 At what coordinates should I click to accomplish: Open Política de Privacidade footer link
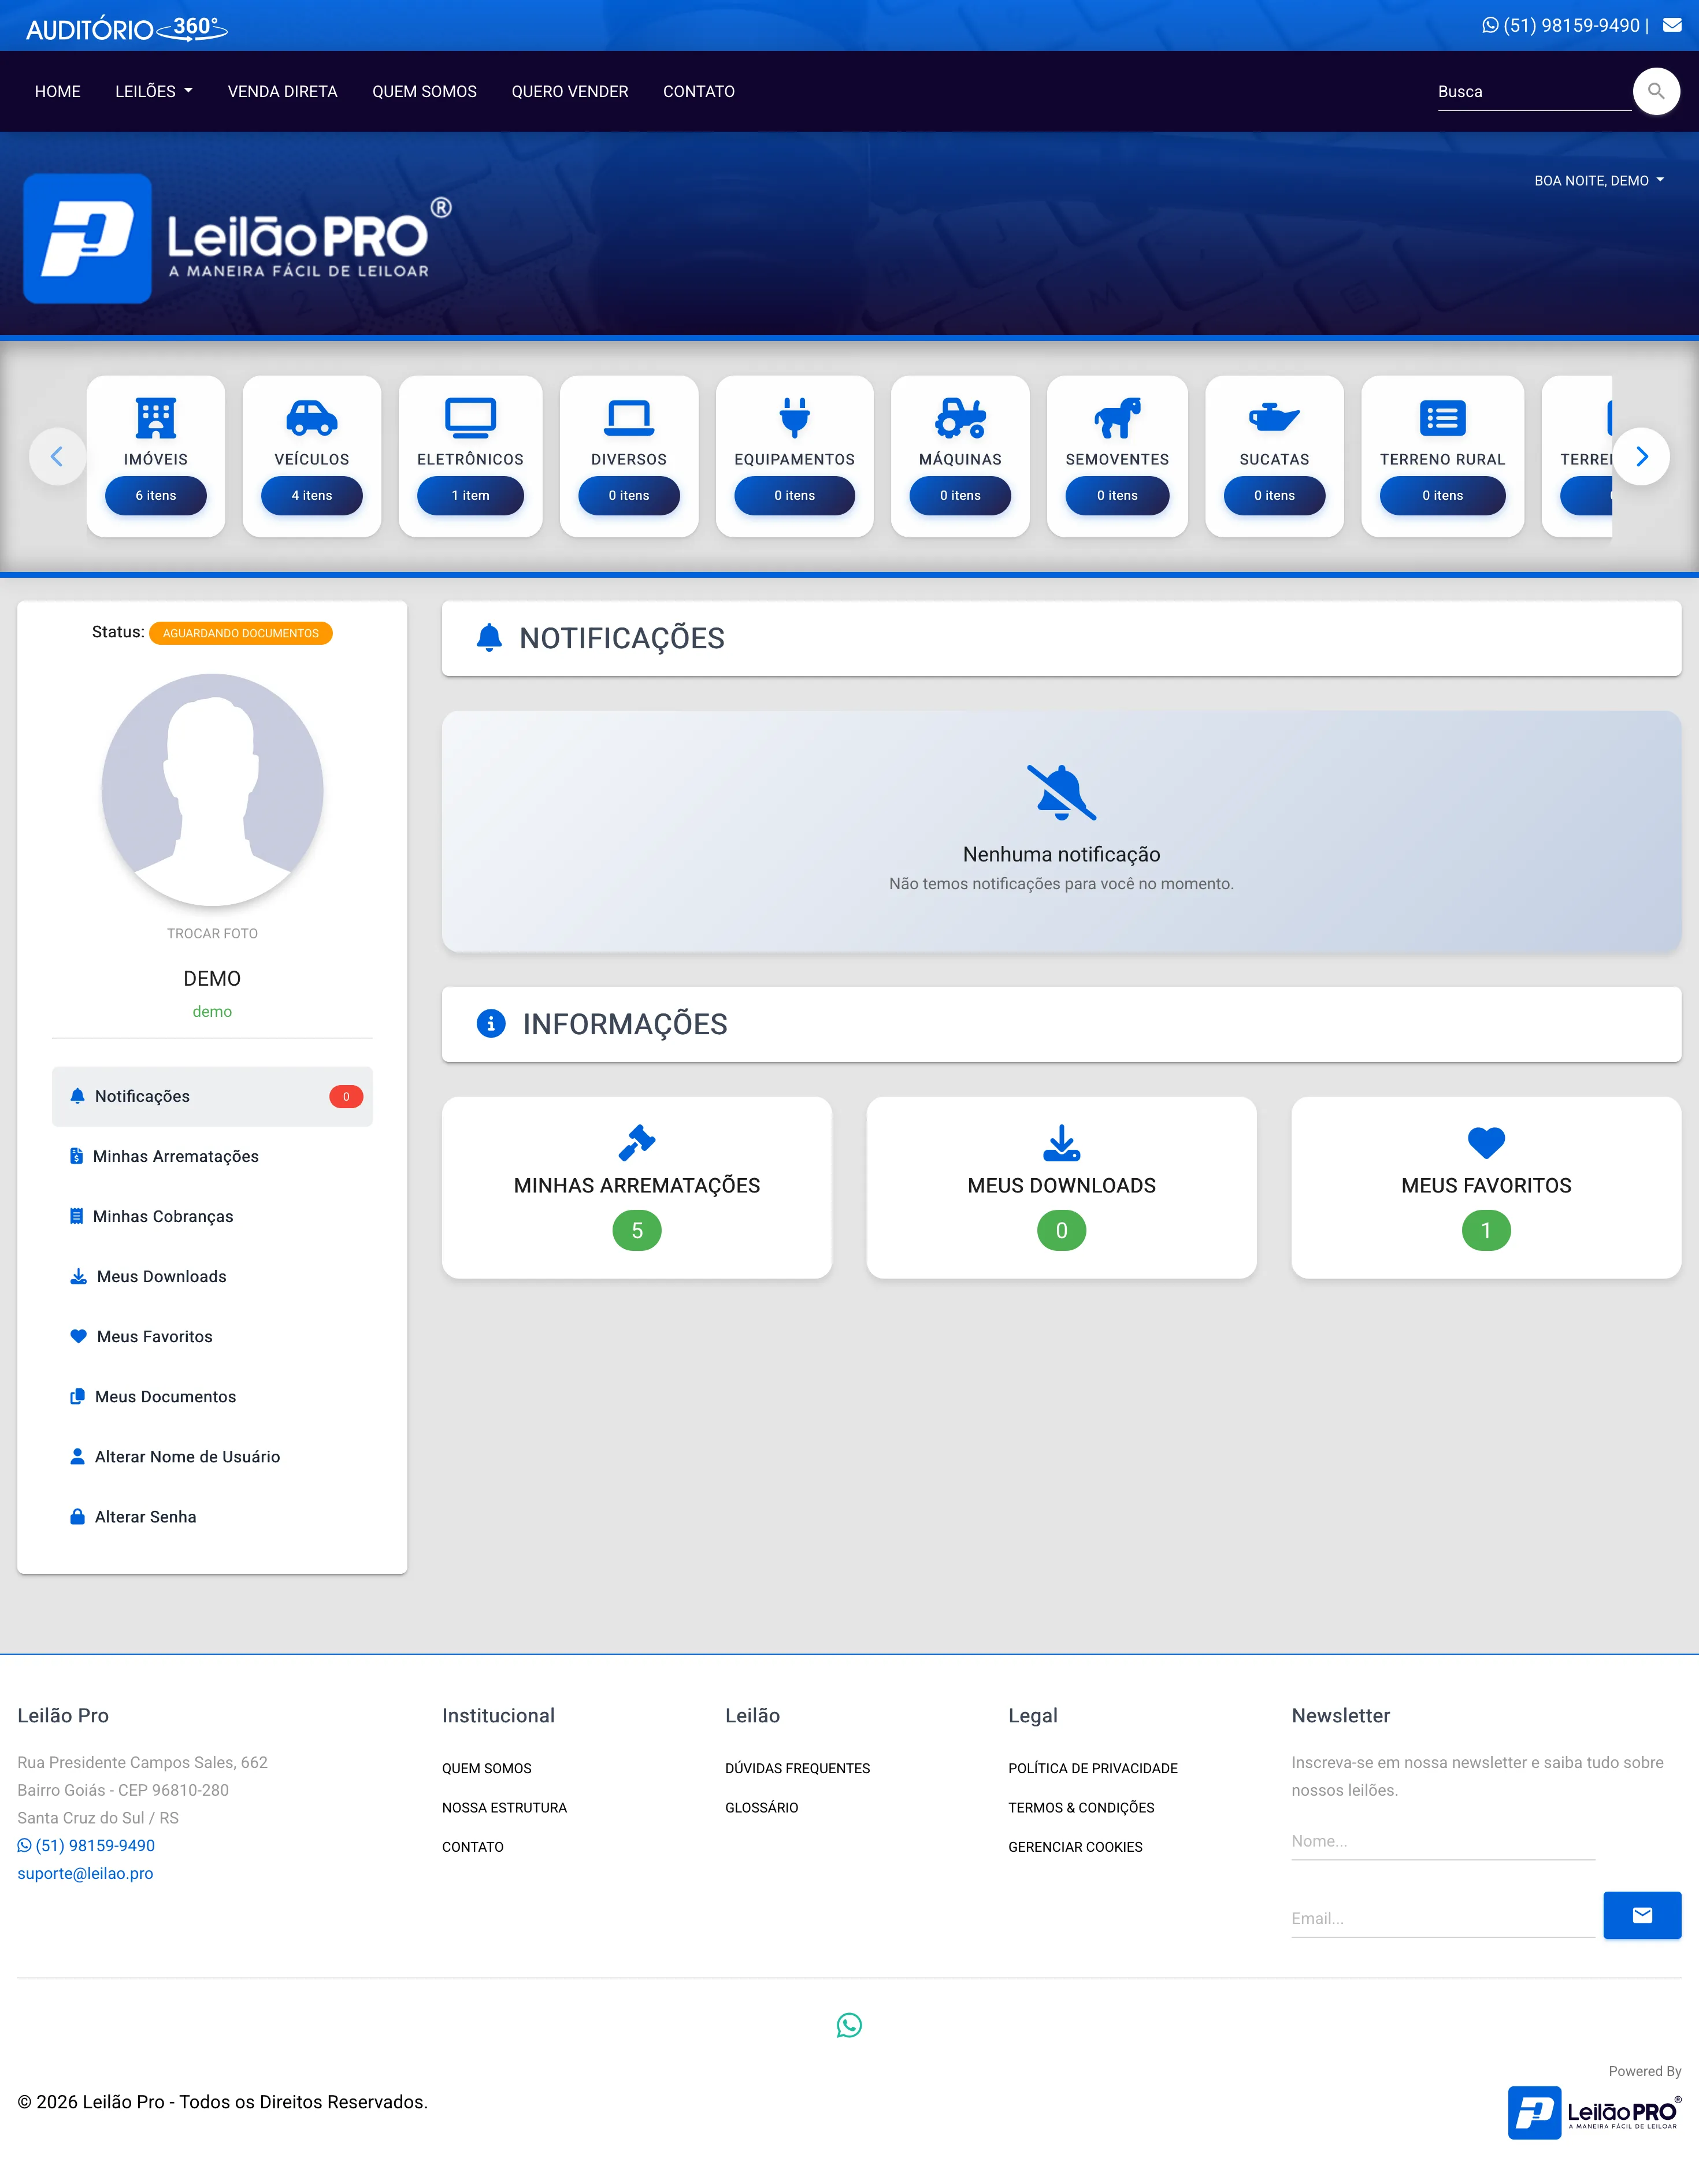1092,1768
